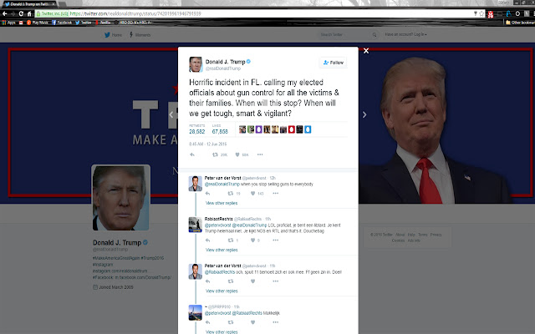Screen dimensions: 535x334
Task: Retweet the RabiaatRechts reply
Action: point(232,240)
